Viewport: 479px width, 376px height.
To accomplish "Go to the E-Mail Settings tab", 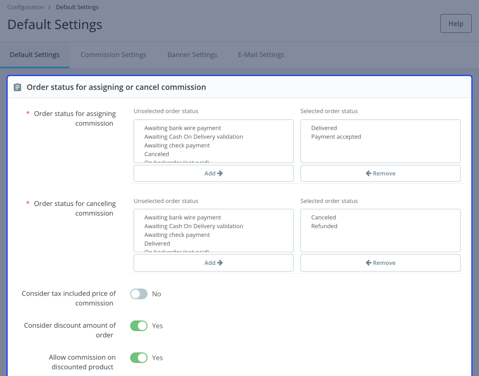I will point(261,55).
